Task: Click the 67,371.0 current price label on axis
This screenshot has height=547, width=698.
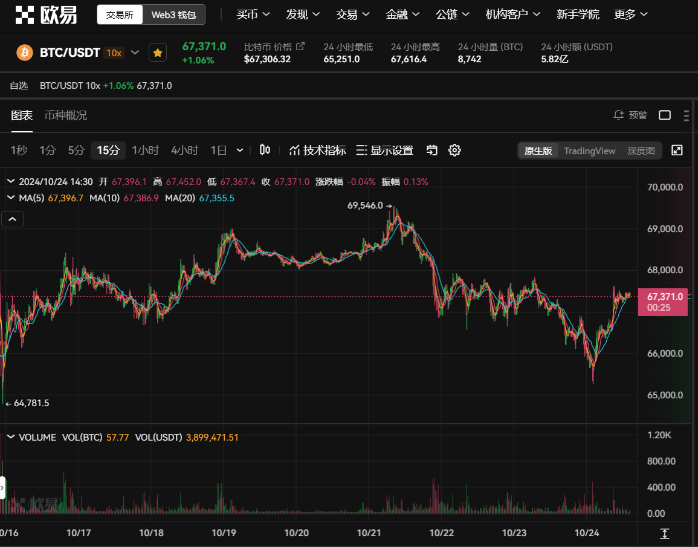Action: 664,297
